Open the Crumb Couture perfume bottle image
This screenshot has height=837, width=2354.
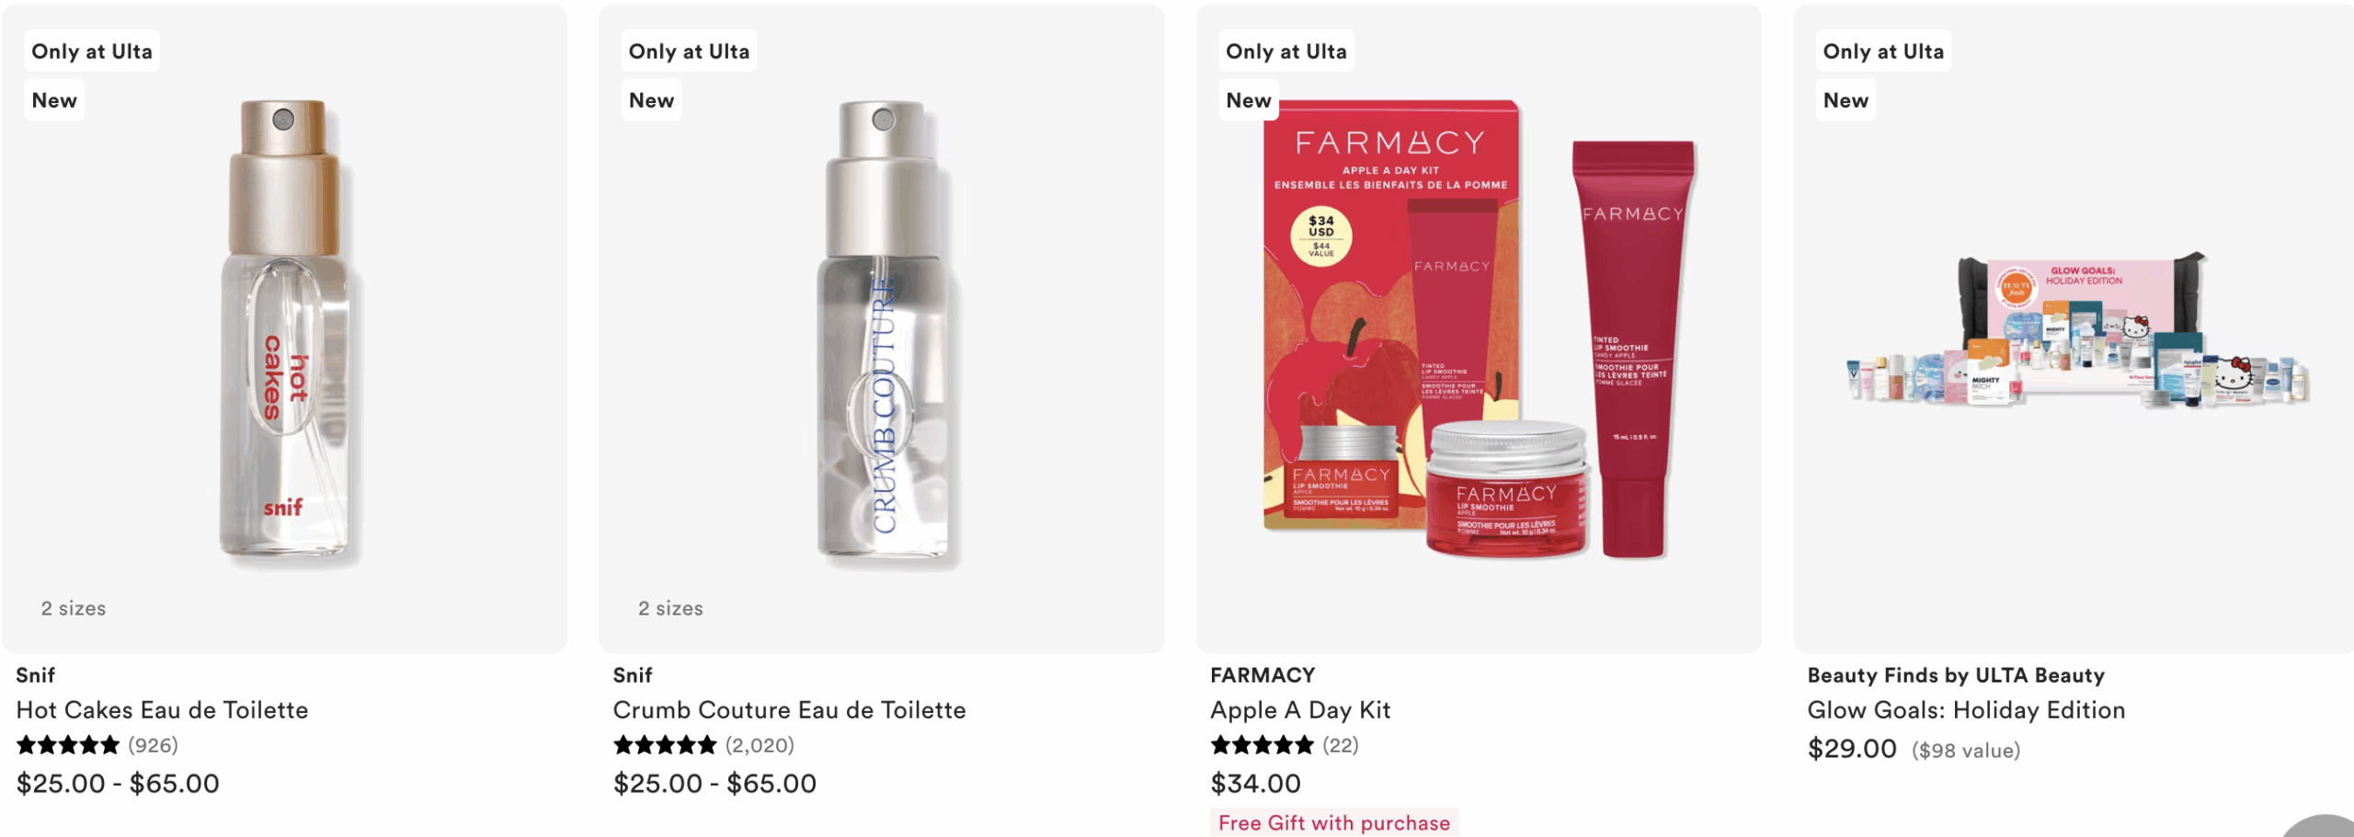pyautogui.click(x=883, y=331)
